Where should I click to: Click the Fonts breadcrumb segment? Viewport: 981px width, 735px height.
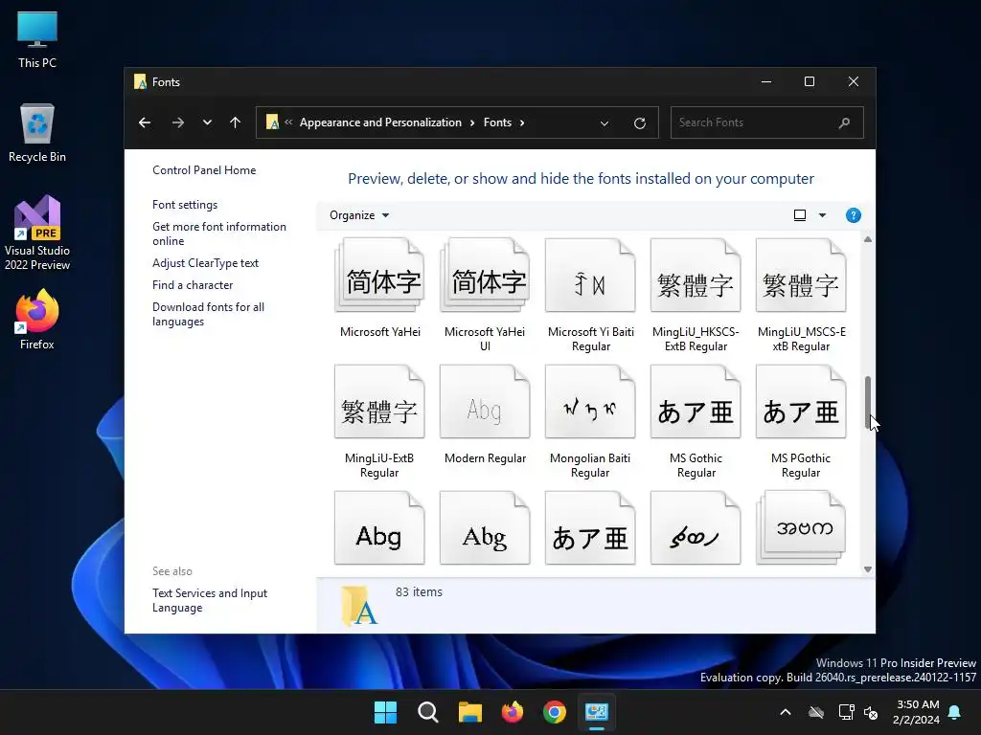(497, 122)
